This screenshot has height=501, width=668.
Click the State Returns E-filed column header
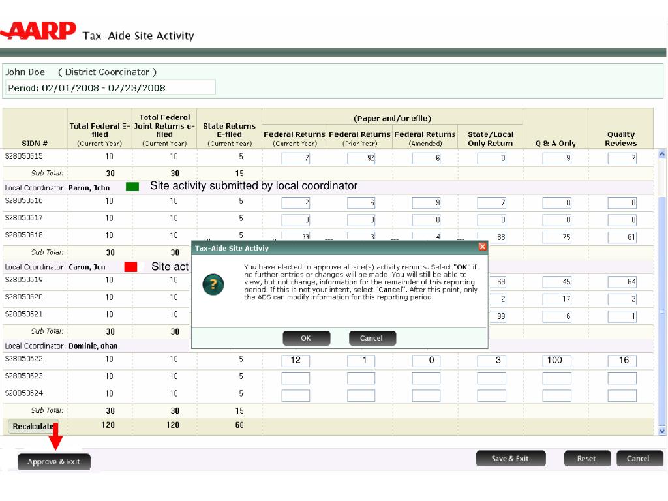pyautogui.click(x=229, y=129)
